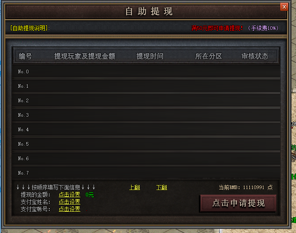Select the No.7 record row

pyautogui.click(x=146, y=173)
